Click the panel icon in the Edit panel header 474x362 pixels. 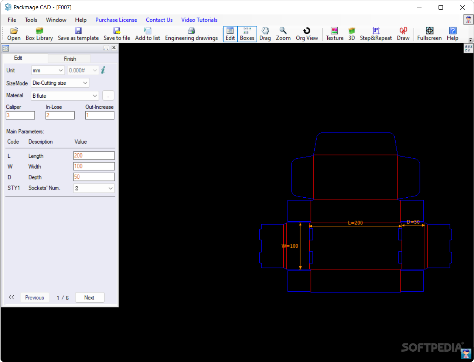pos(6,48)
